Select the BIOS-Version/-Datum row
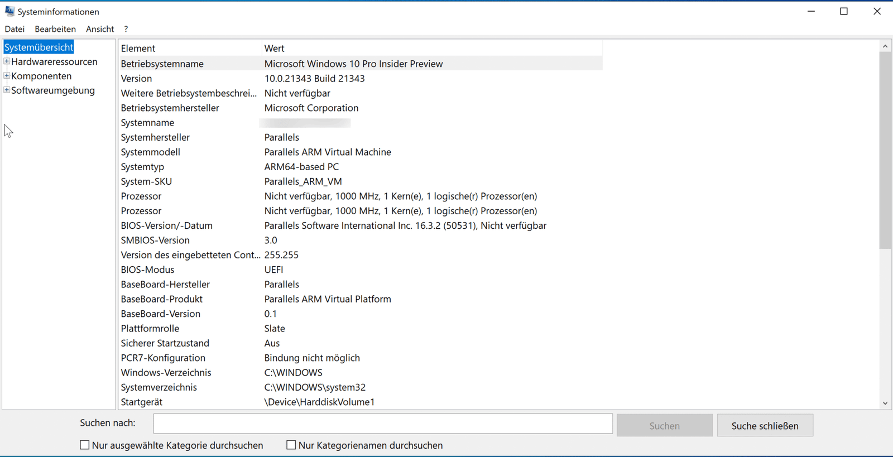The width and height of the screenshot is (893, 457). (361, 225)
